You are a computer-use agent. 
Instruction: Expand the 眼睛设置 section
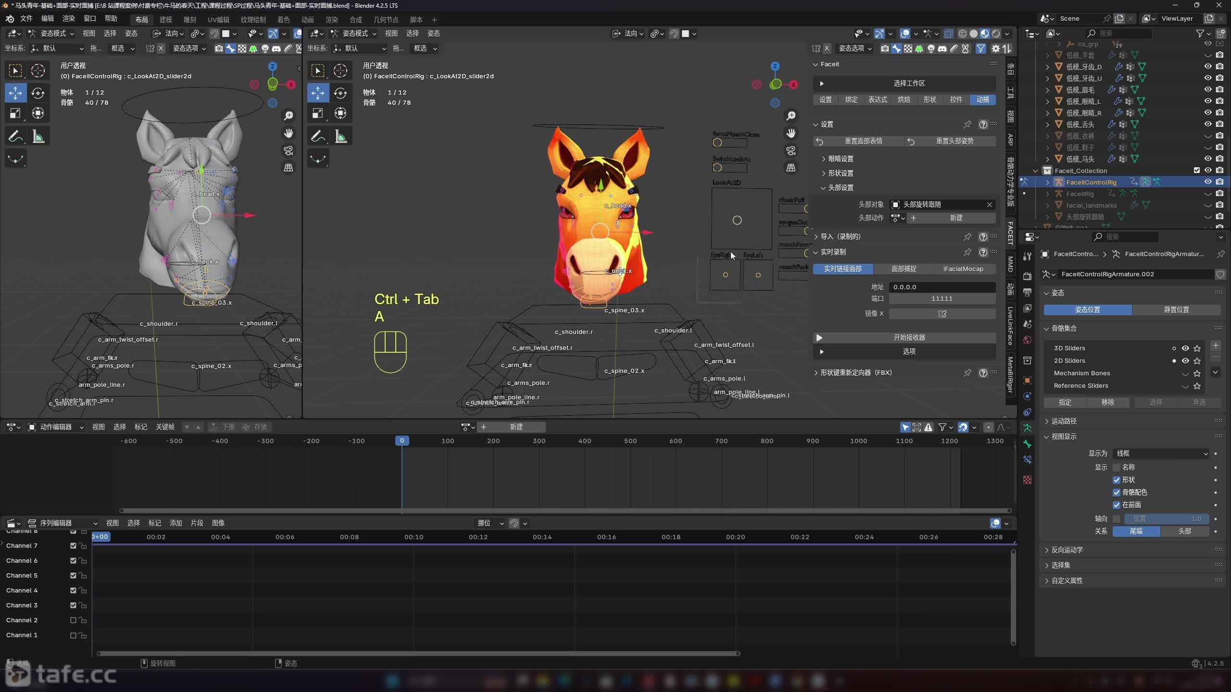(x=840, y=159)
